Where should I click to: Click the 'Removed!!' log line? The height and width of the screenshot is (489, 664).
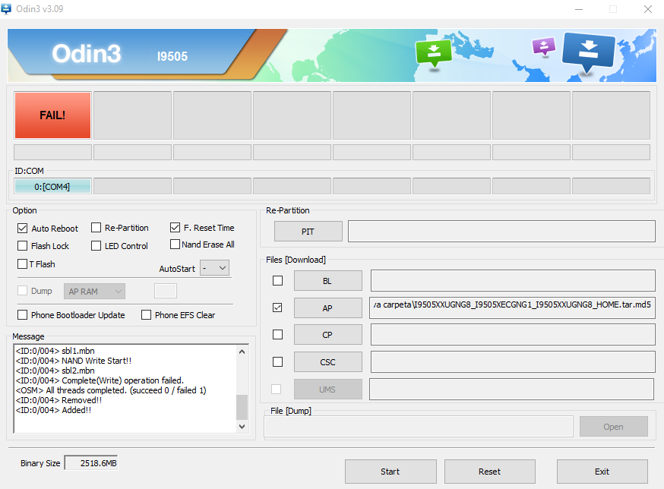(x=58, y=400)
